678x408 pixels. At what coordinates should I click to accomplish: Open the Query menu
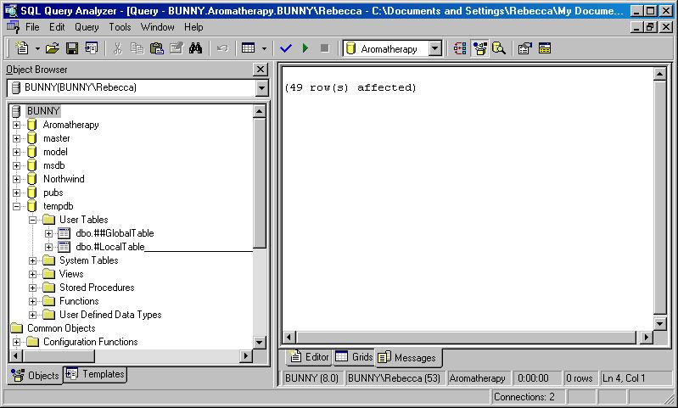coord(87,27)
